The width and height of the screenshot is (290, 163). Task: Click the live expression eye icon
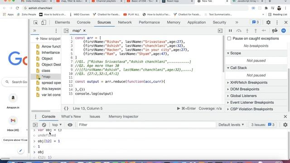click(70, 125)
